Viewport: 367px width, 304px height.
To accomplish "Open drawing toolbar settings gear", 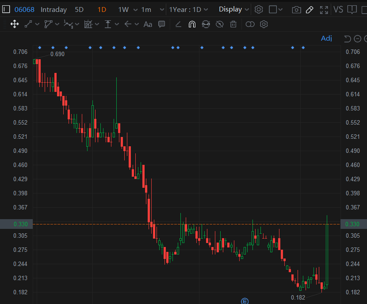I will (264, 24).
